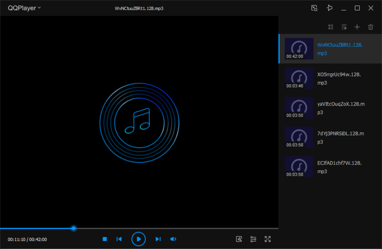Select 7dYj3PNRSiDL.128.mp3 in the playlist
The width and height of the screenshot is (382, 249).
point(330,137)
